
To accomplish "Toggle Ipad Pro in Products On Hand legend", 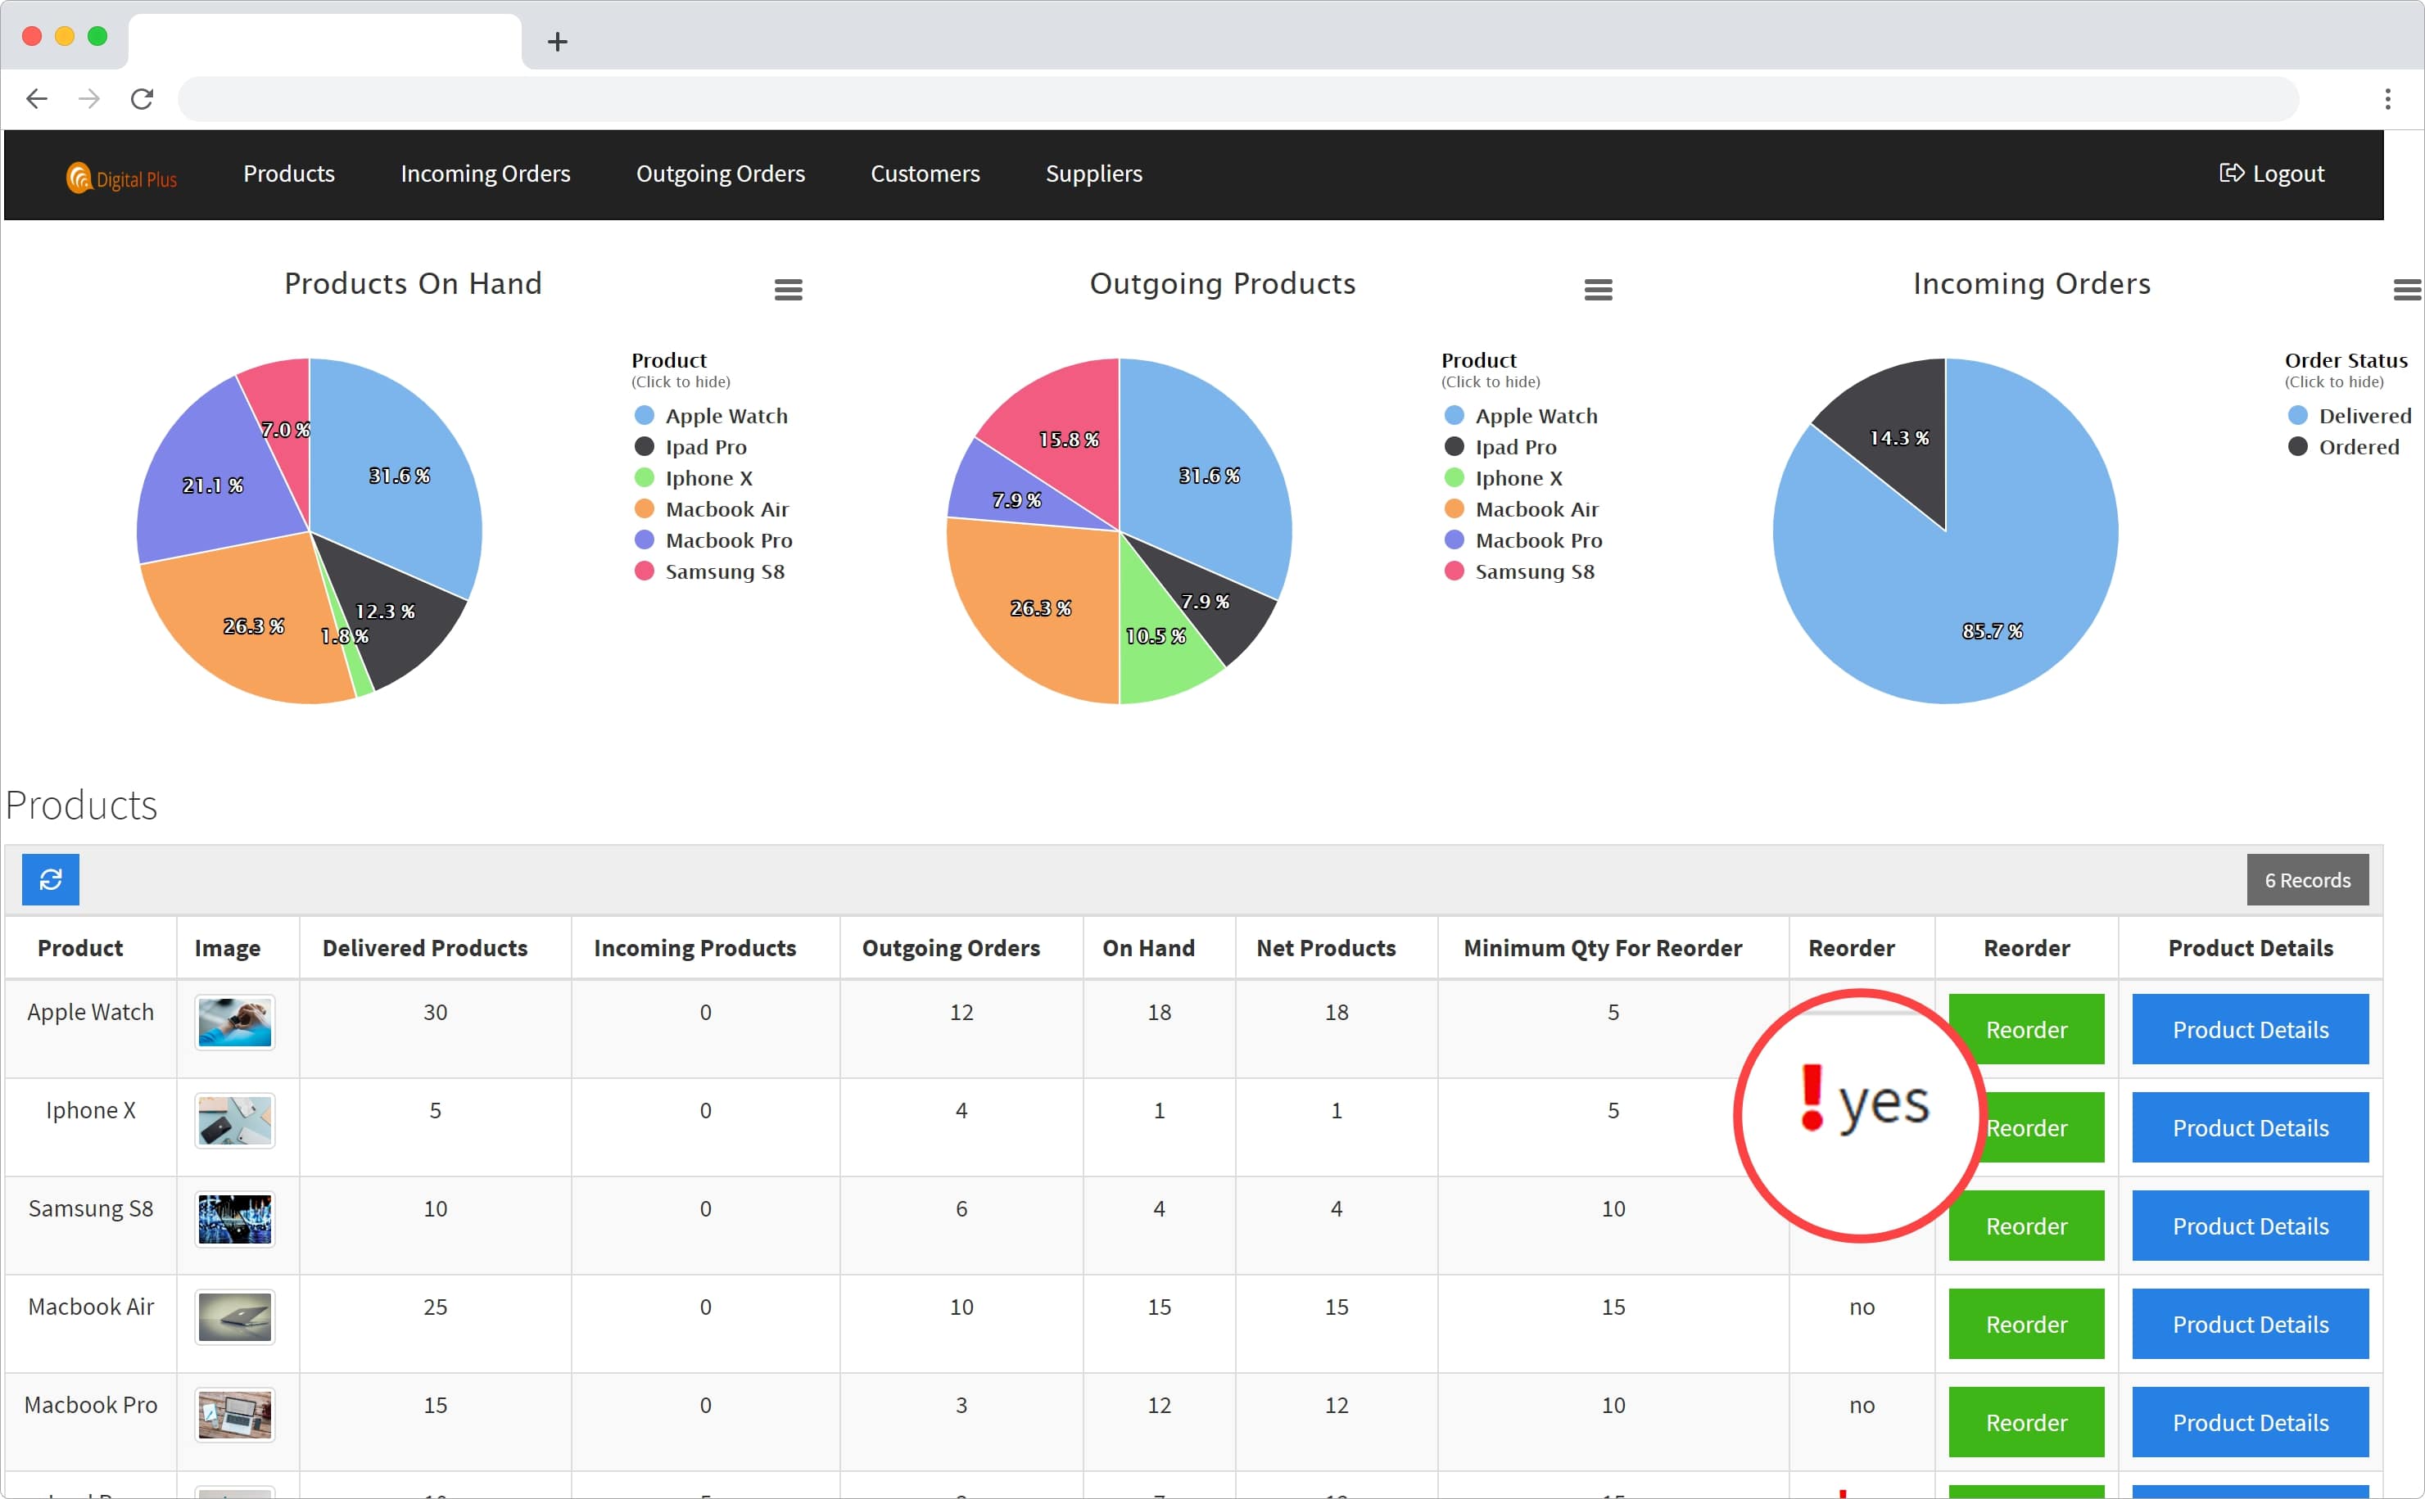I will pos(690,447).
